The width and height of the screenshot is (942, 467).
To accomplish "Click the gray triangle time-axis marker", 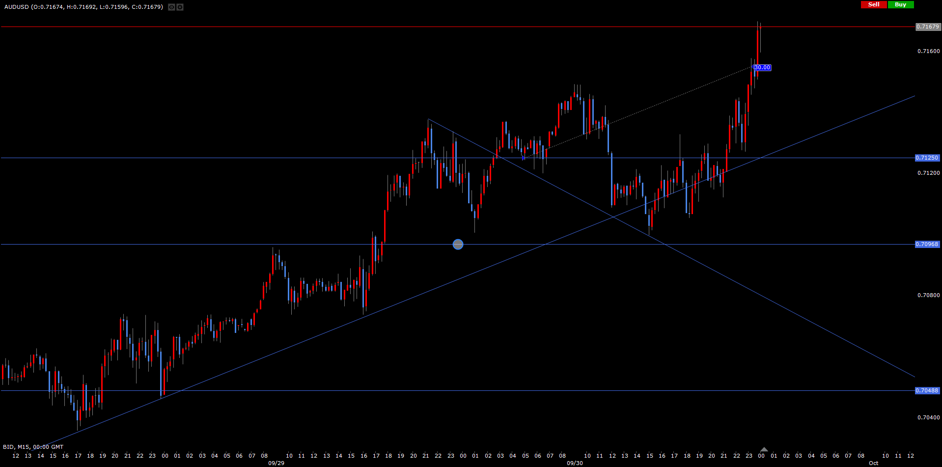I will coord(764,449).
